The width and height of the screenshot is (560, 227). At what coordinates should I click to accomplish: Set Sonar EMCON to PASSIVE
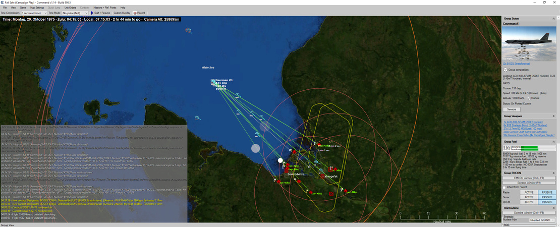click(546, 197)
